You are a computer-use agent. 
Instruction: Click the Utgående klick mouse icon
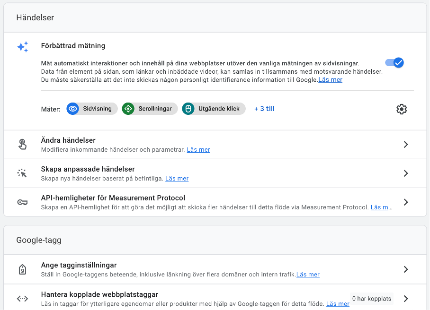click(x=188, y=109)
